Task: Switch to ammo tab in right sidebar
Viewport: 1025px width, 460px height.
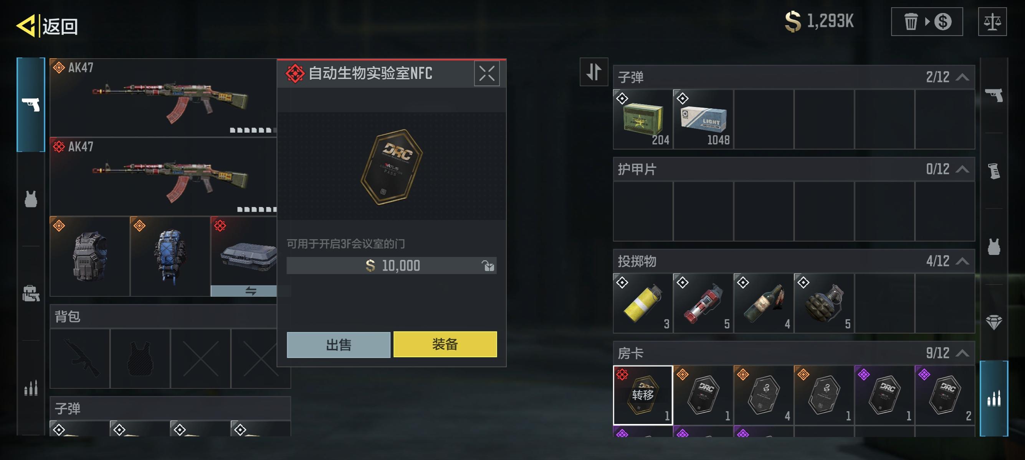Action: [994, 398]
